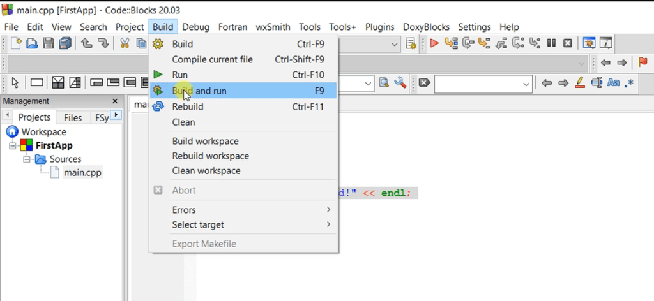Collapse the Sources folder node
The height and width of the screenshot is (301, 654).
click(x=26, y=159)
